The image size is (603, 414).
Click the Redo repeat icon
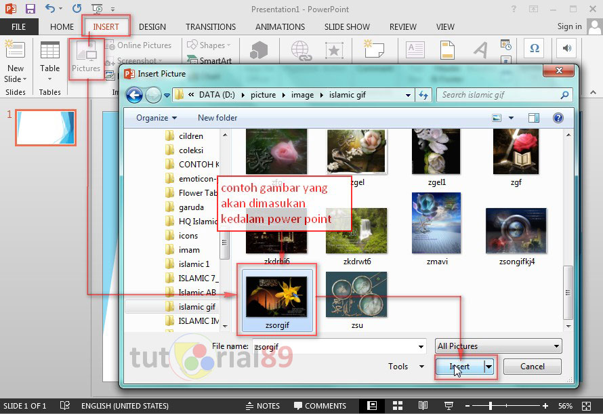[x=77, y=8]
